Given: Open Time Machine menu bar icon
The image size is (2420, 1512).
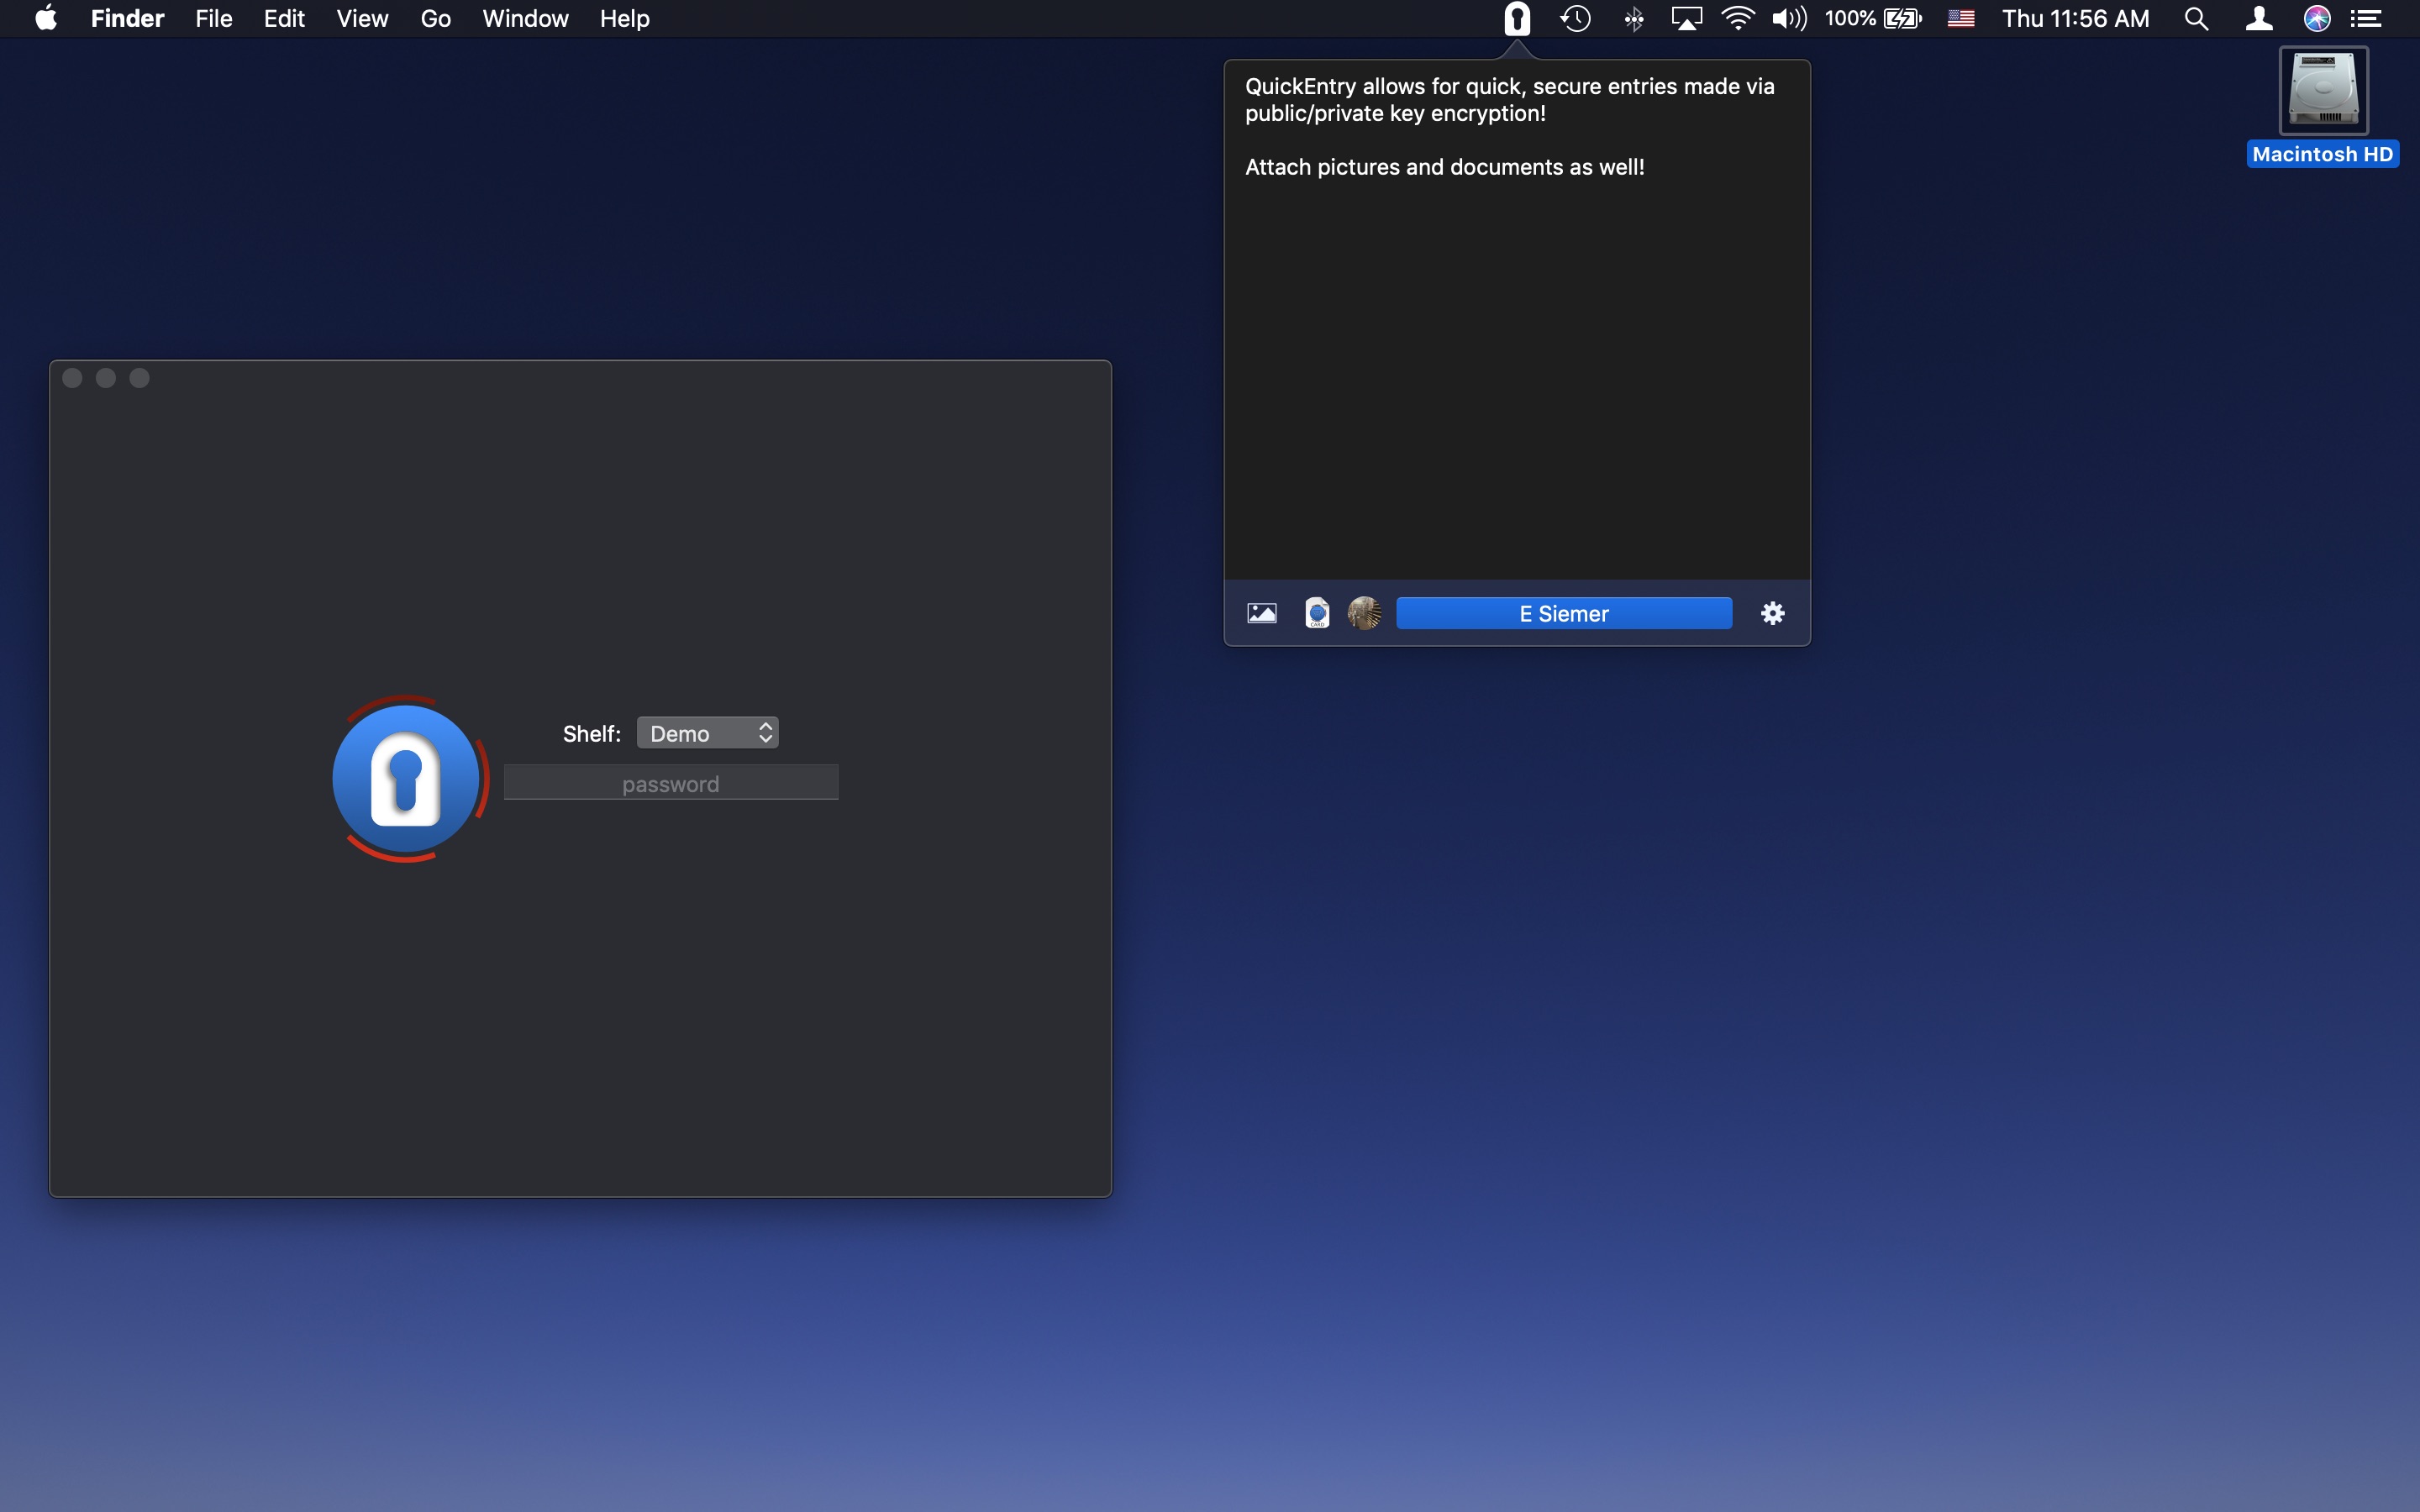Looking at the screenshot, I should (x=1576, y=19).
